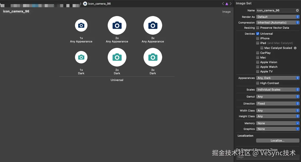Viewport: 301px width, 162px height.
Task: Enable the Apple TV checkbox
Action: (258, 71)
